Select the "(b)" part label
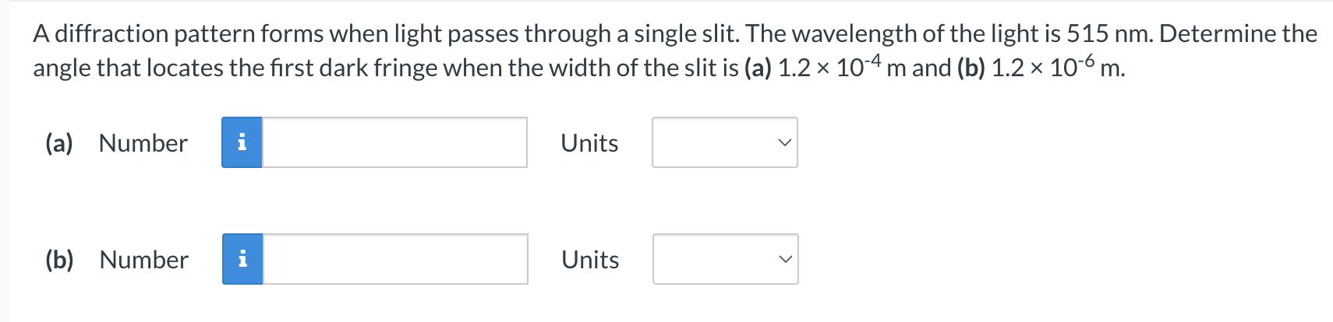The image size is (1333, 322). pos(60,260)
